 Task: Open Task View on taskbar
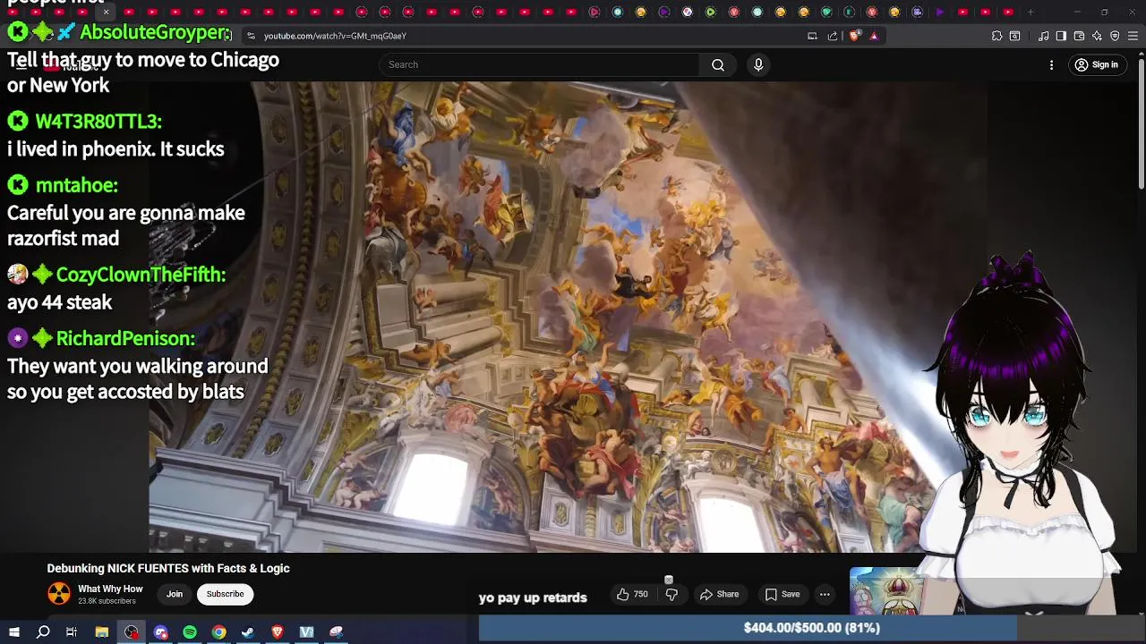coord(72,632)
